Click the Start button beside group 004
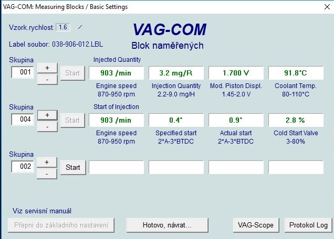Viewport: 334px width, 239px height. 72,120
